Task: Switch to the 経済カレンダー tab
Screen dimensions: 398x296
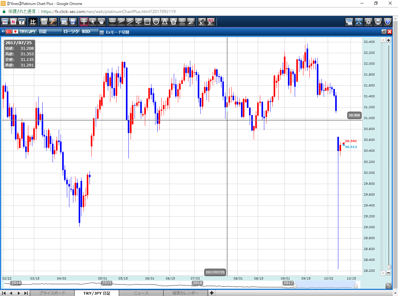Action: [x=185, y=293]
